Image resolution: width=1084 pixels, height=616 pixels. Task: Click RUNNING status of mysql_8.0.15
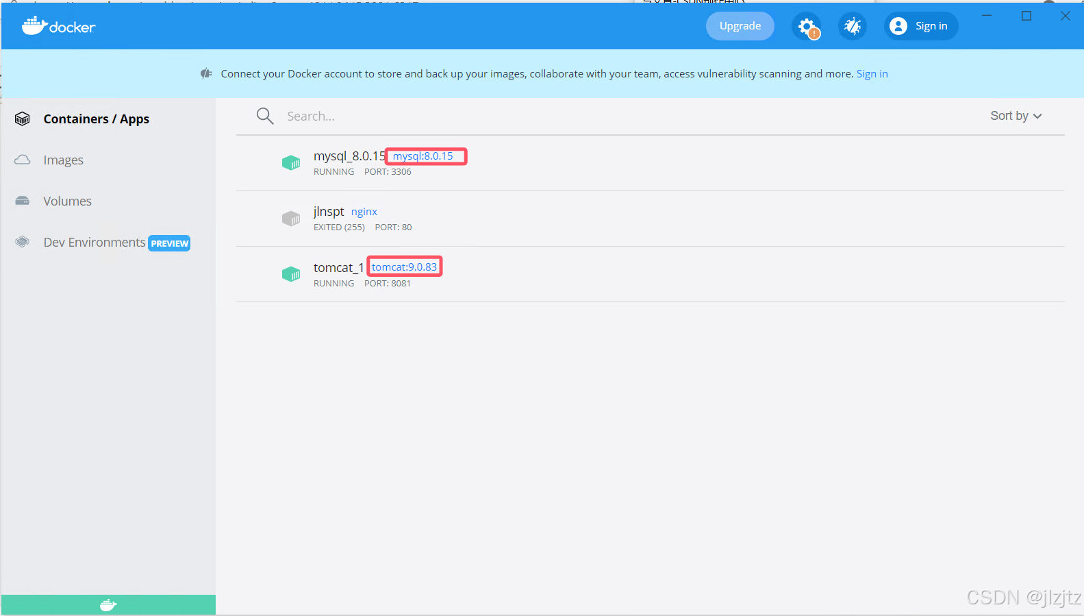tap(333, 172)
